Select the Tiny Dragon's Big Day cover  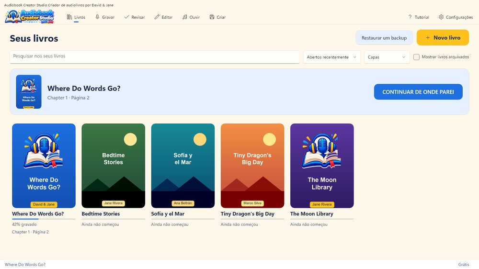252,166
